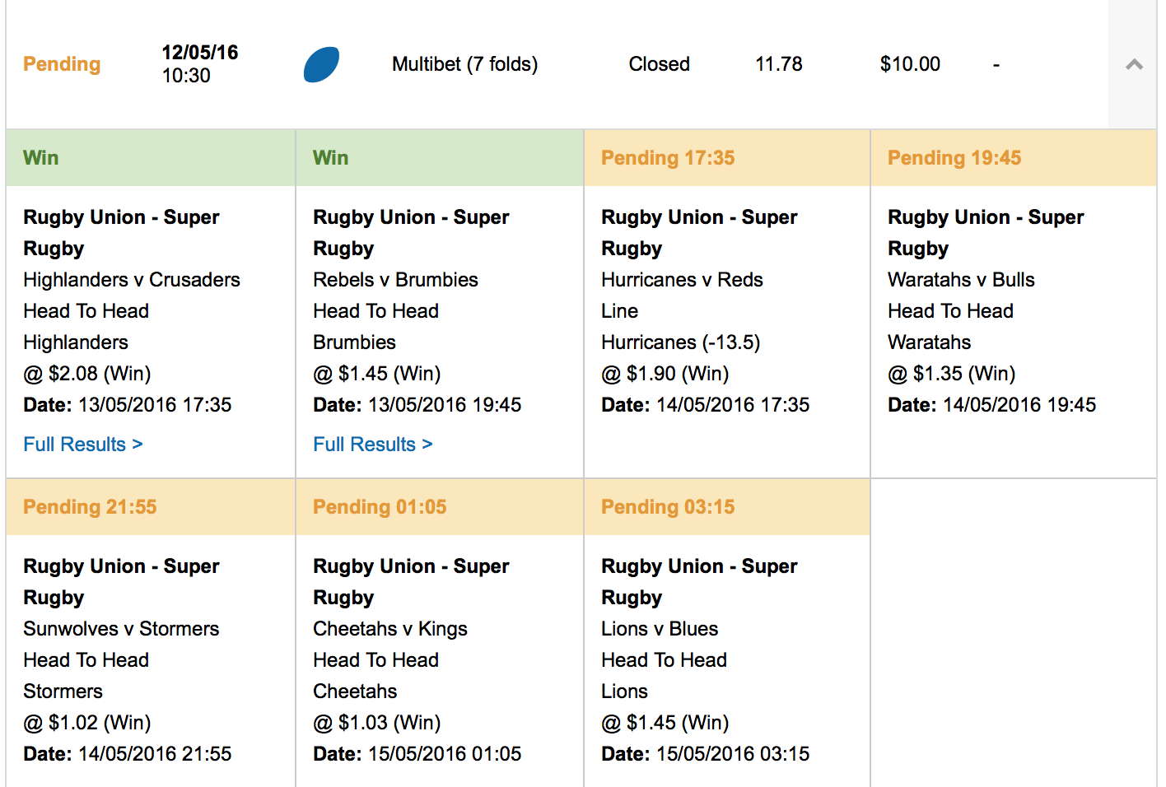Click the orange Pending bet status label
This screenshot has width=1166, height=787.
tap(62, 64)
